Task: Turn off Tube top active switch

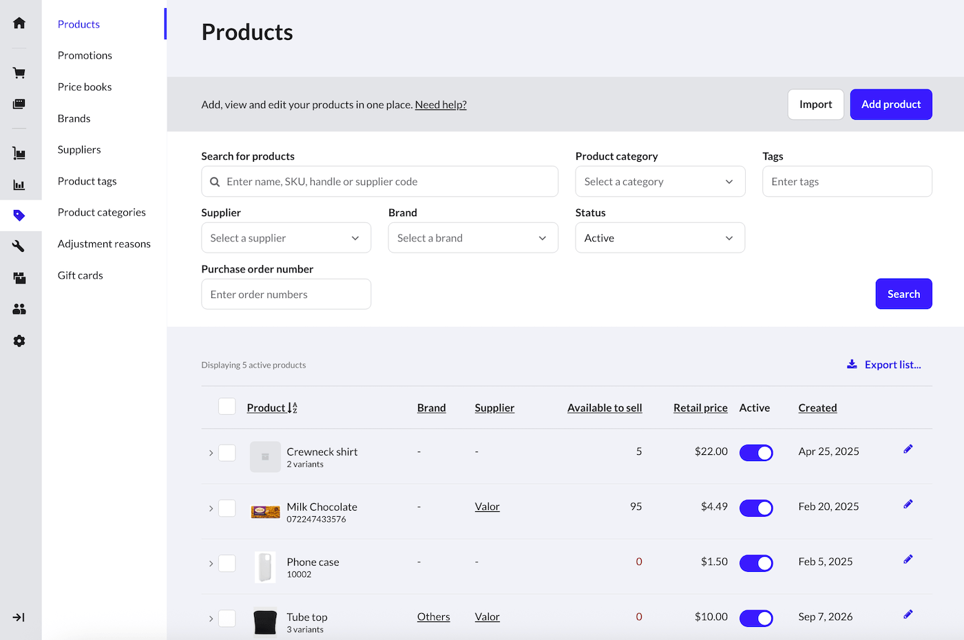Action: click(756, 618)
